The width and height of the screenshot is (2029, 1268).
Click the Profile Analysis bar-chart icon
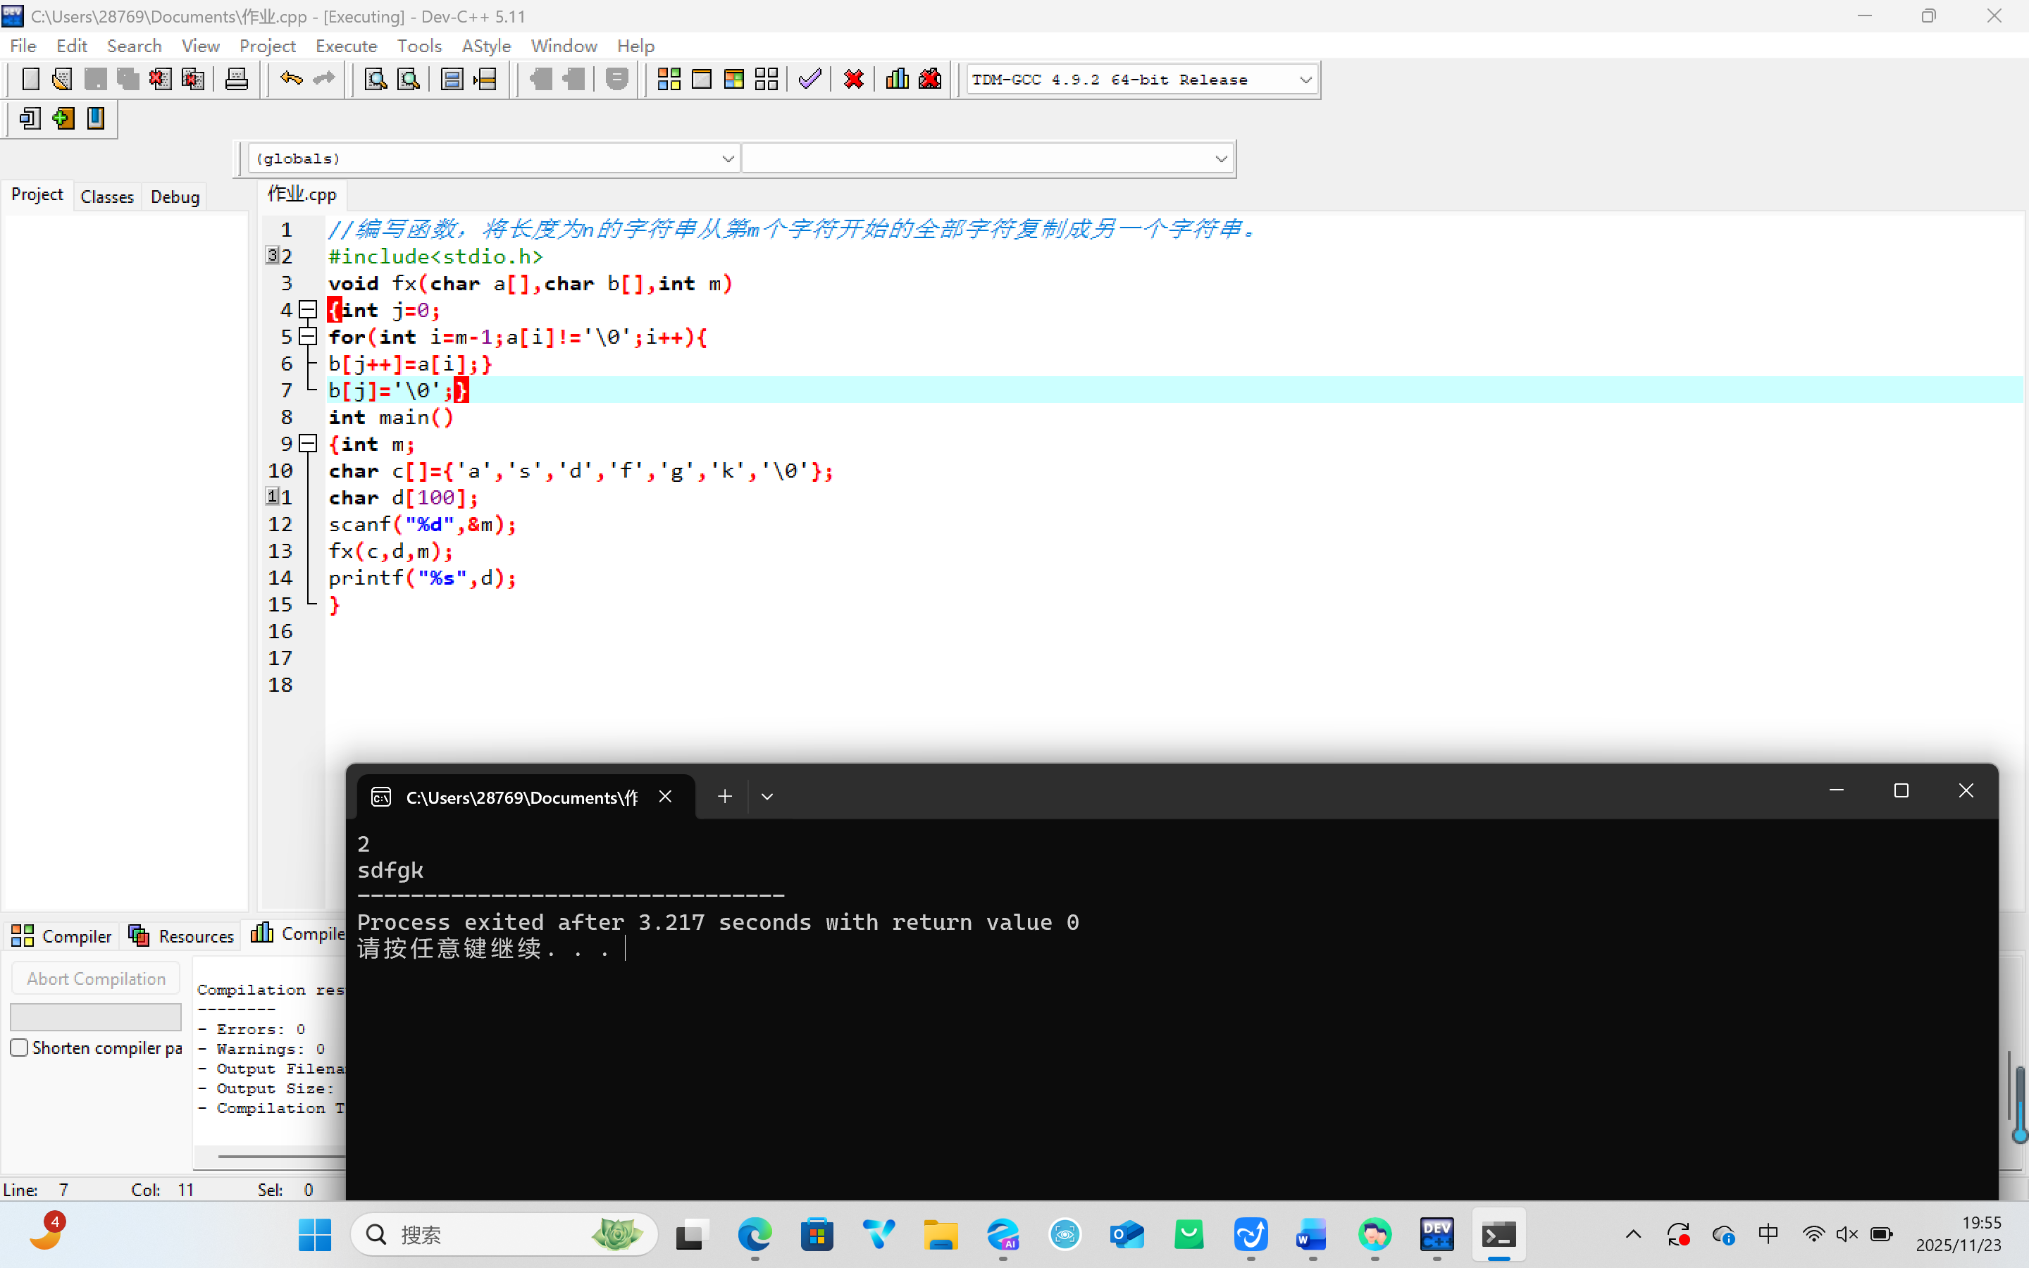[x=897, y=80]
